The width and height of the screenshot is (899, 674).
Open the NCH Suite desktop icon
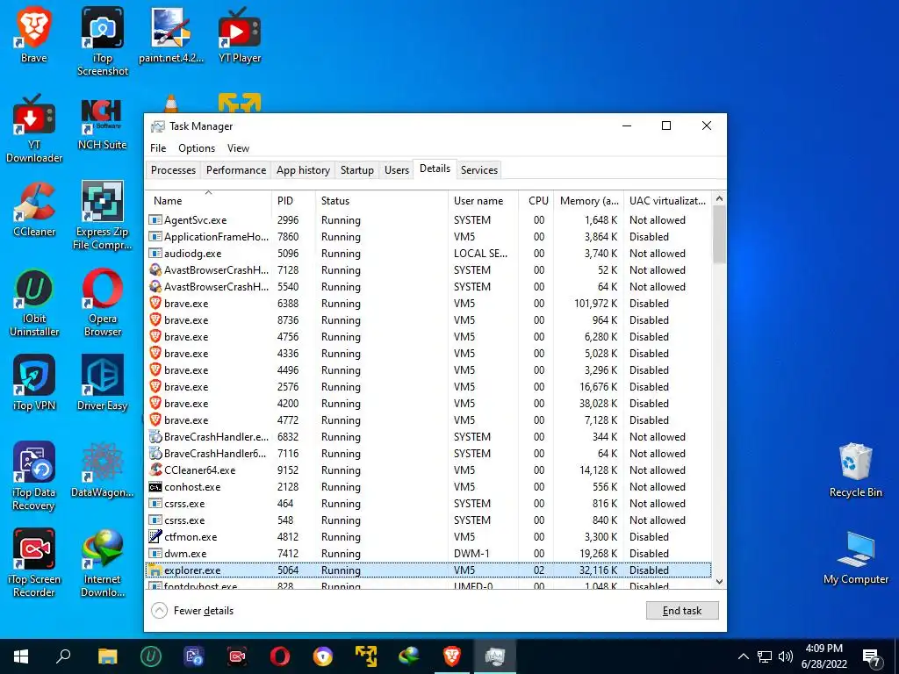click(x=102, y=123)
